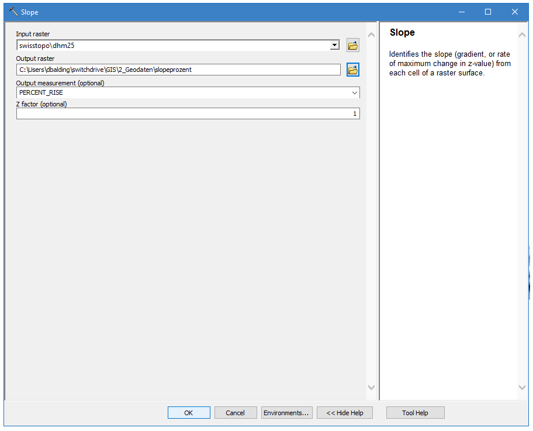The image size is (533, 431).
Task: Click the browse folder icon for Input raster
Action: (352, 46)
